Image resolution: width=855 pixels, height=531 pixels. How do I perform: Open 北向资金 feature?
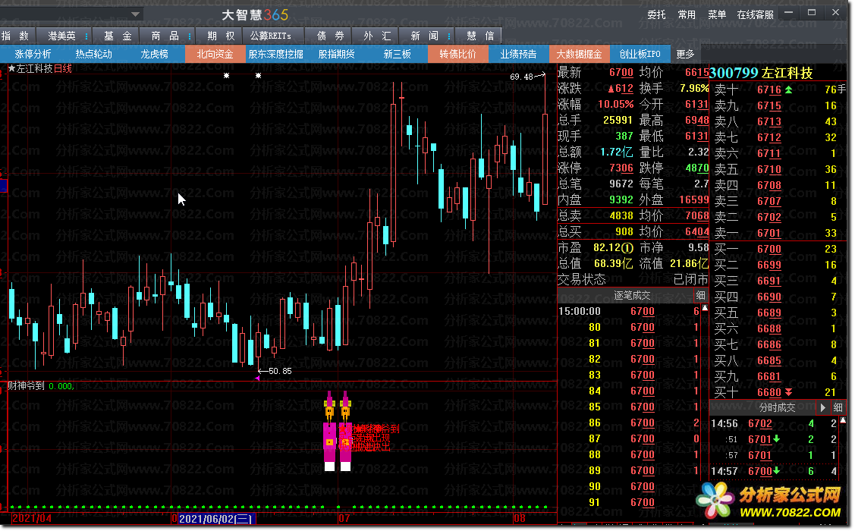point(215,54)
